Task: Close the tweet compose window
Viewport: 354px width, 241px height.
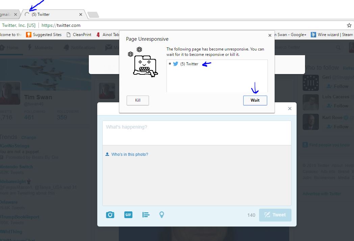Action: (290, 109)
